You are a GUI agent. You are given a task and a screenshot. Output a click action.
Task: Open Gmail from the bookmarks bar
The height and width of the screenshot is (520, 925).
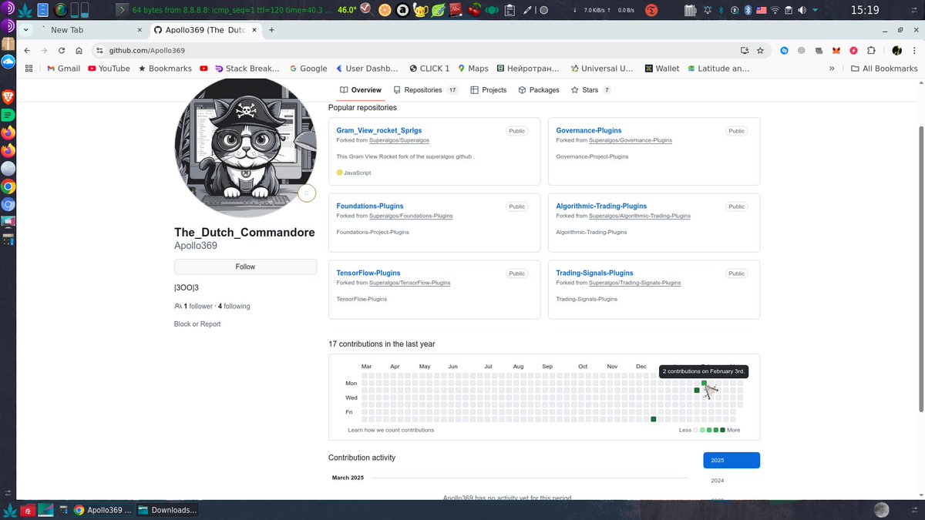pyautogui.click(x=62, y=68)
